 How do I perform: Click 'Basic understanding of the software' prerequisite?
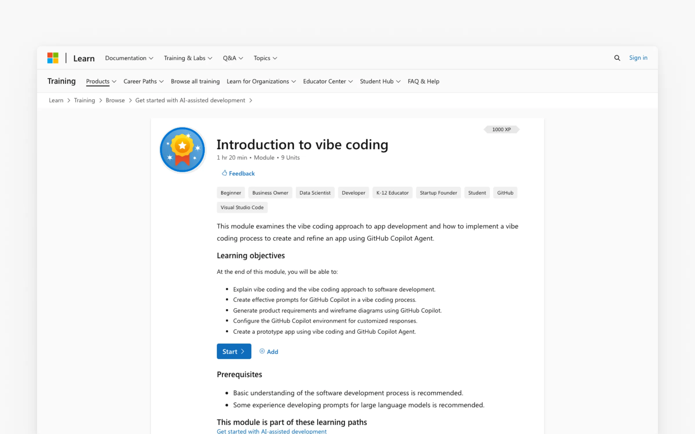[x=348, y=393]
